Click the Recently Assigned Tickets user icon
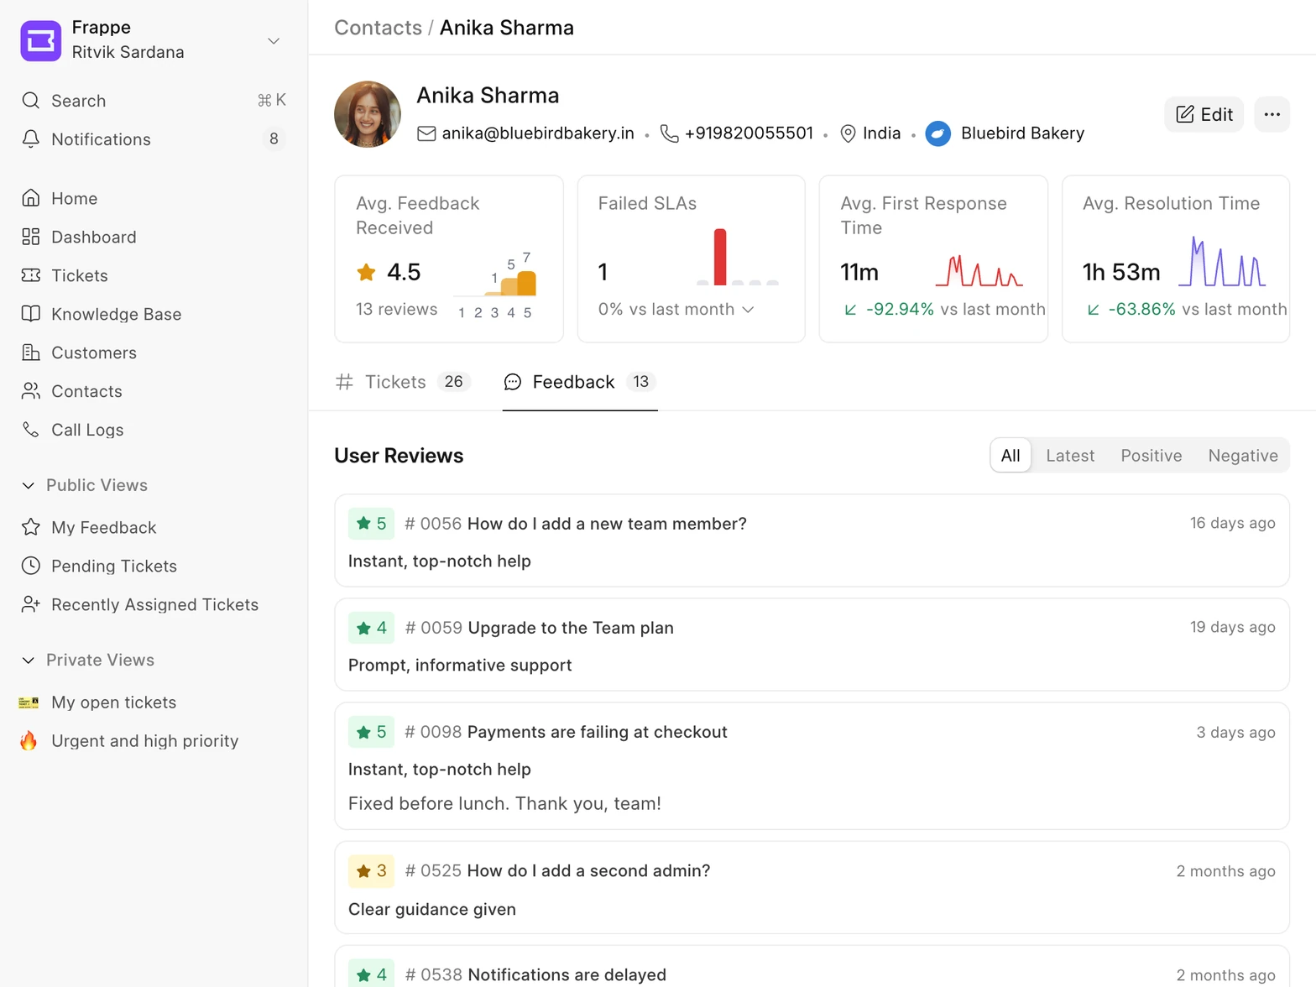Screen dimensions: 1316x987 point(31,604)
